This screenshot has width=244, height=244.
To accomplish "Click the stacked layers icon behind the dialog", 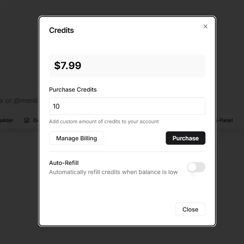I will [x=27, y=120].
